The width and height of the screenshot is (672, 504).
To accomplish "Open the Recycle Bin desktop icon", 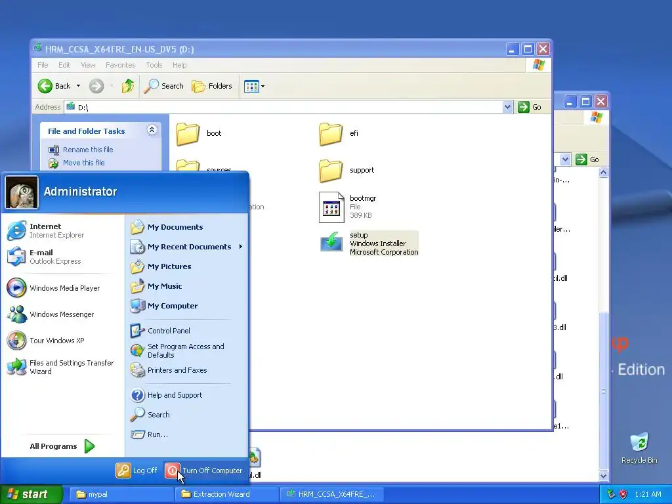I will pyautogui.click(x=639, y=448).
